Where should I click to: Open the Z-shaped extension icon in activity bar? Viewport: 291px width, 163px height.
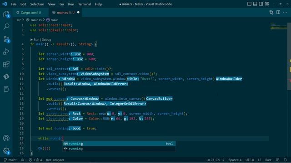6,77
